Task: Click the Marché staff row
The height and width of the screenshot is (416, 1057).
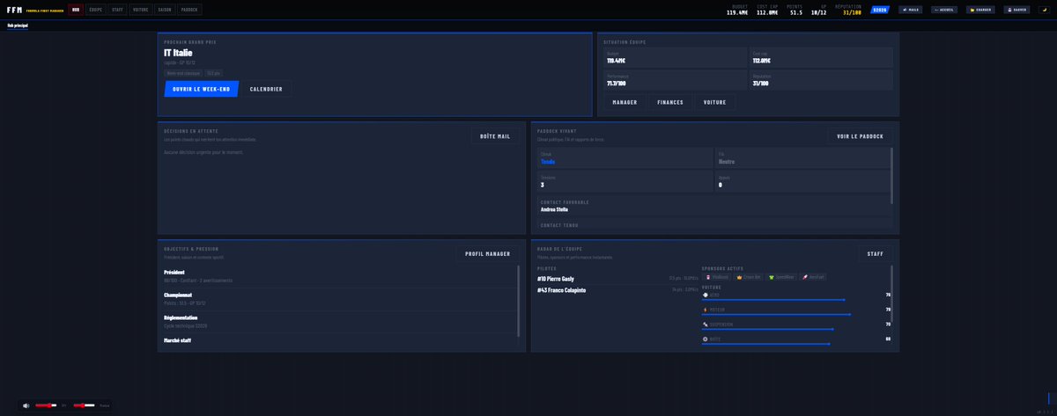Action: (x=339, y=339)
